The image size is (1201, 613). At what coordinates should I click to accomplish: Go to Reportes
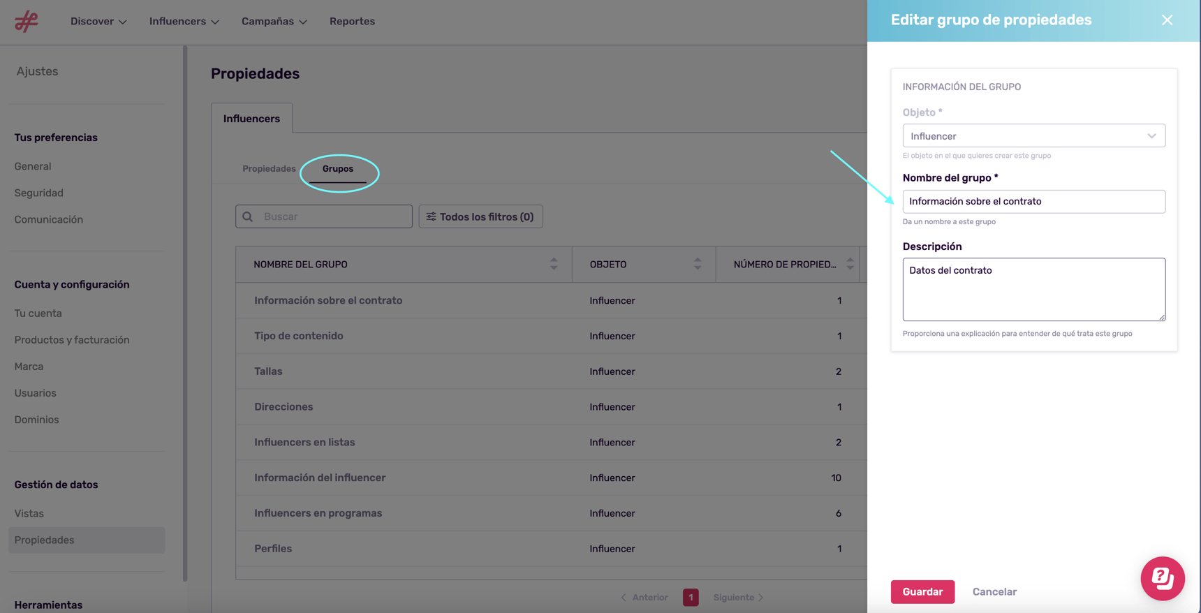click(x=352, y=22)
